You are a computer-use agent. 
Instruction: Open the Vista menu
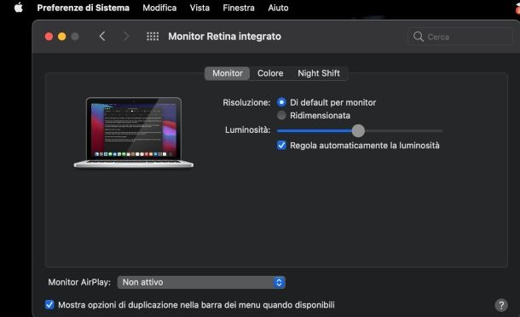(199, 8)
